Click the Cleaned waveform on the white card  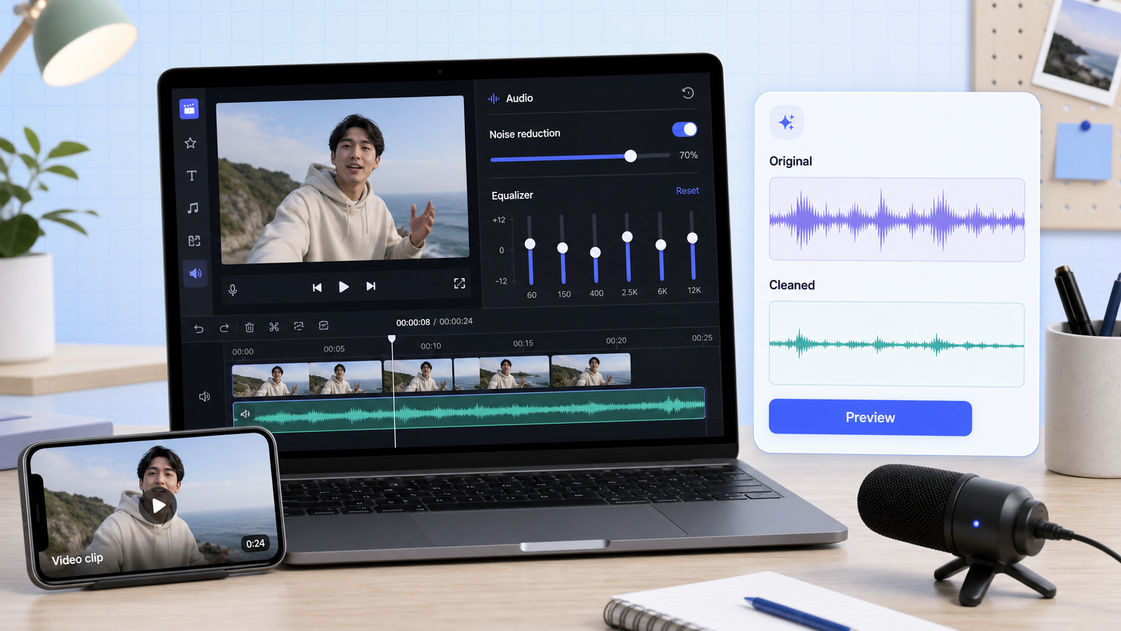point(896,344)
